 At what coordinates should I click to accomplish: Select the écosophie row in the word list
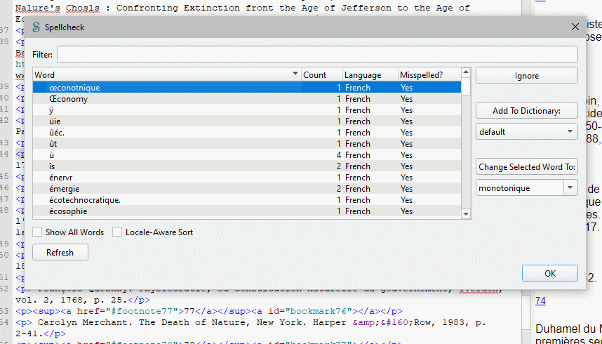(73, 211)
